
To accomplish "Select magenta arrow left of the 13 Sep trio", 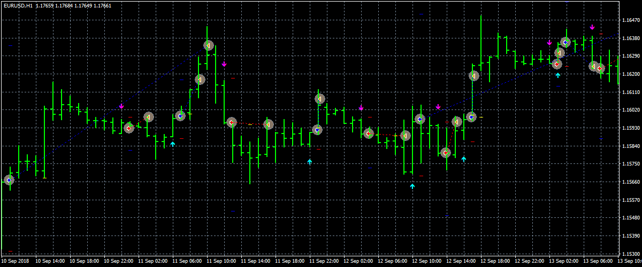I will coord(549,43).
